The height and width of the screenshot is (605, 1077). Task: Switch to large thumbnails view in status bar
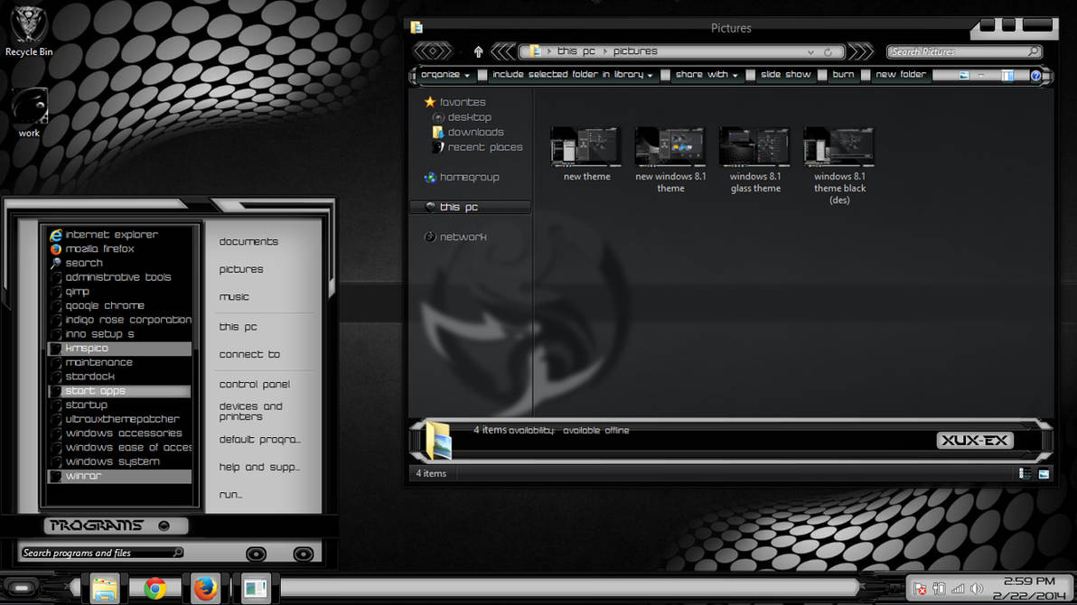[1044, 473]
